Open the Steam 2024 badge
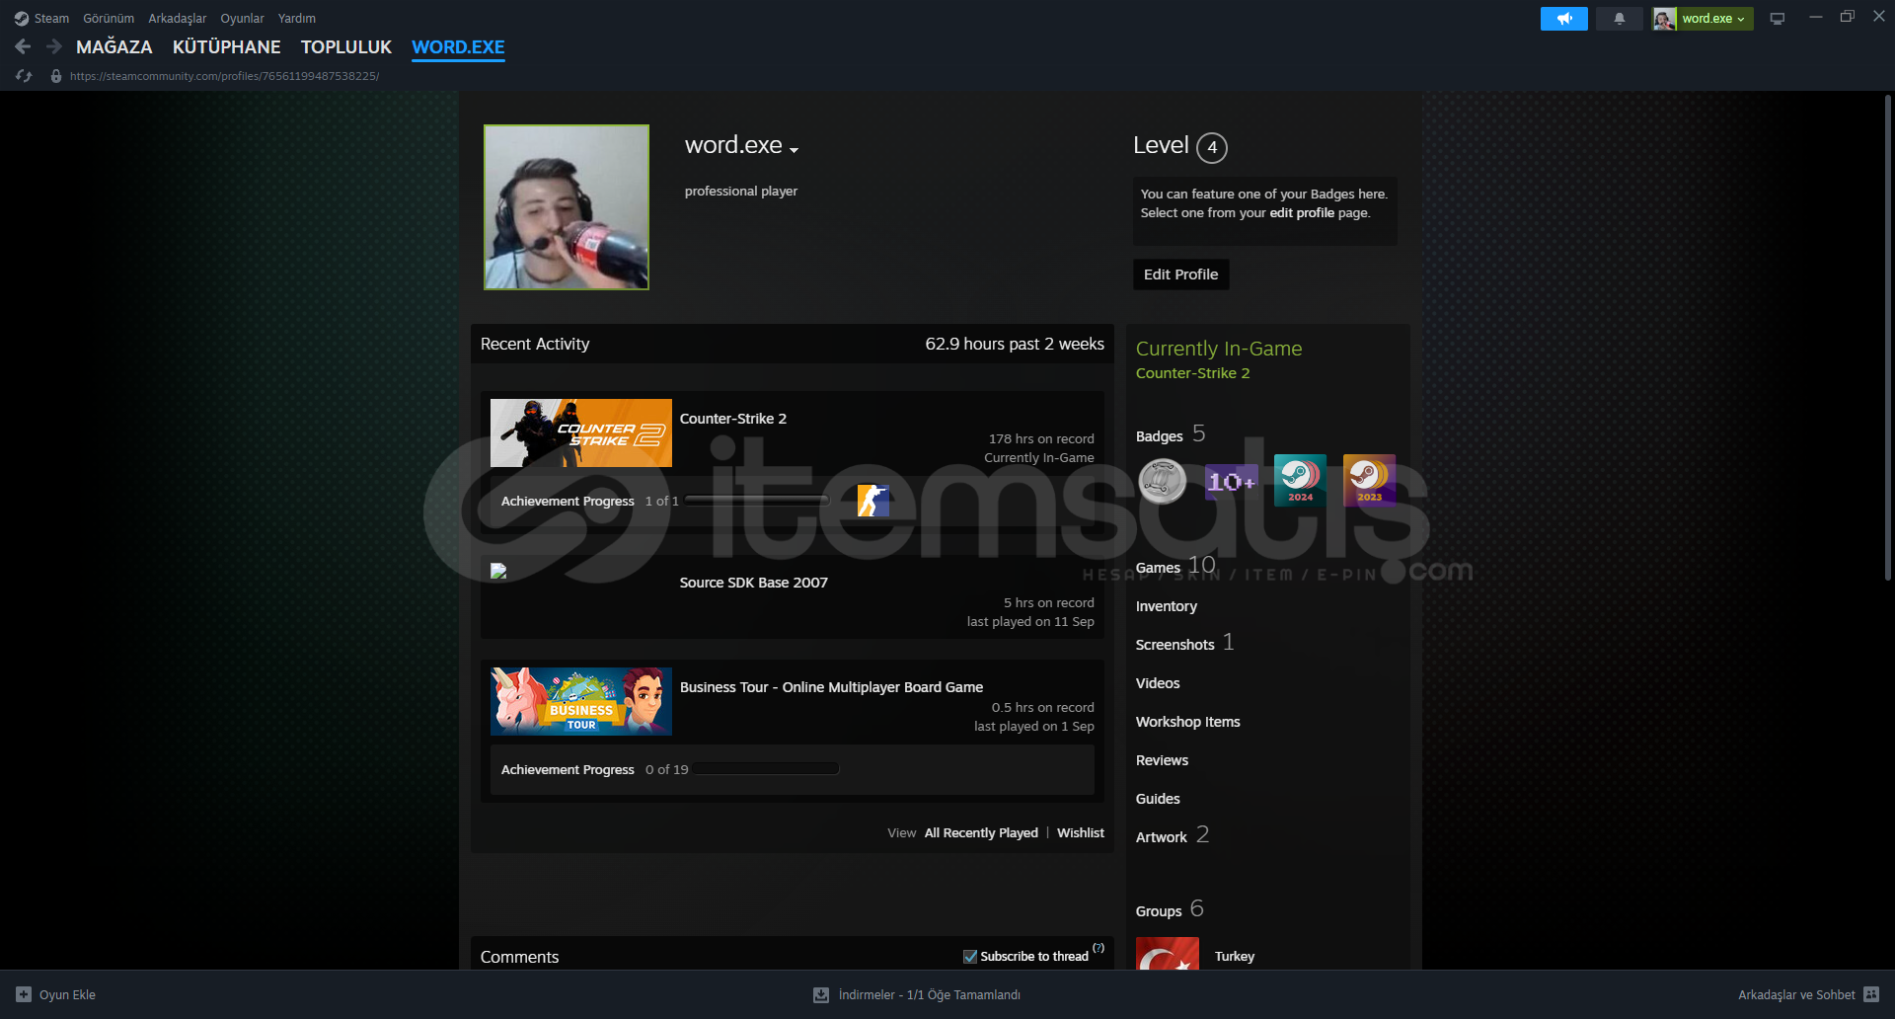1895x1019 pixels. pyautogui.click(x=1300, y=481)
